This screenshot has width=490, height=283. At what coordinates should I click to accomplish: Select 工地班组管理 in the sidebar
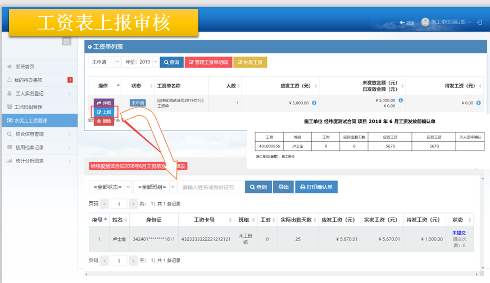click(x=28, y=107)
